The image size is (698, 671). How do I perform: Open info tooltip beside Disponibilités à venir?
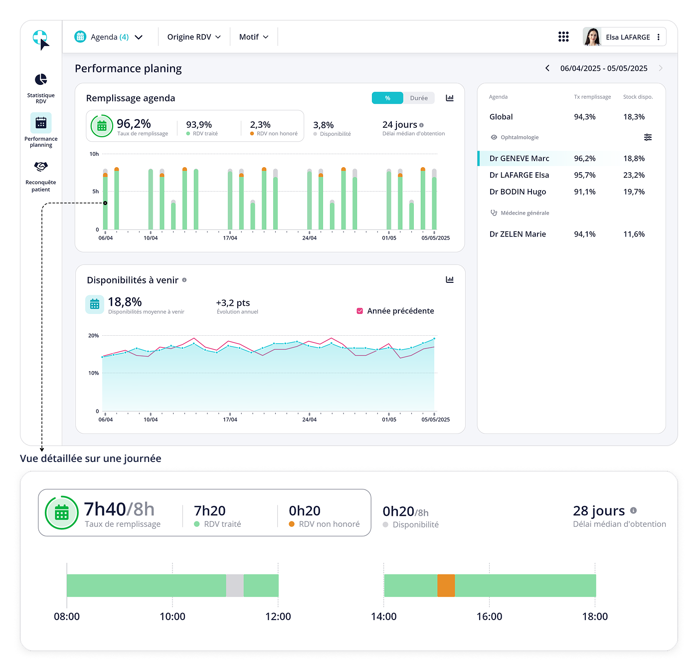click(x=184, y=280)
